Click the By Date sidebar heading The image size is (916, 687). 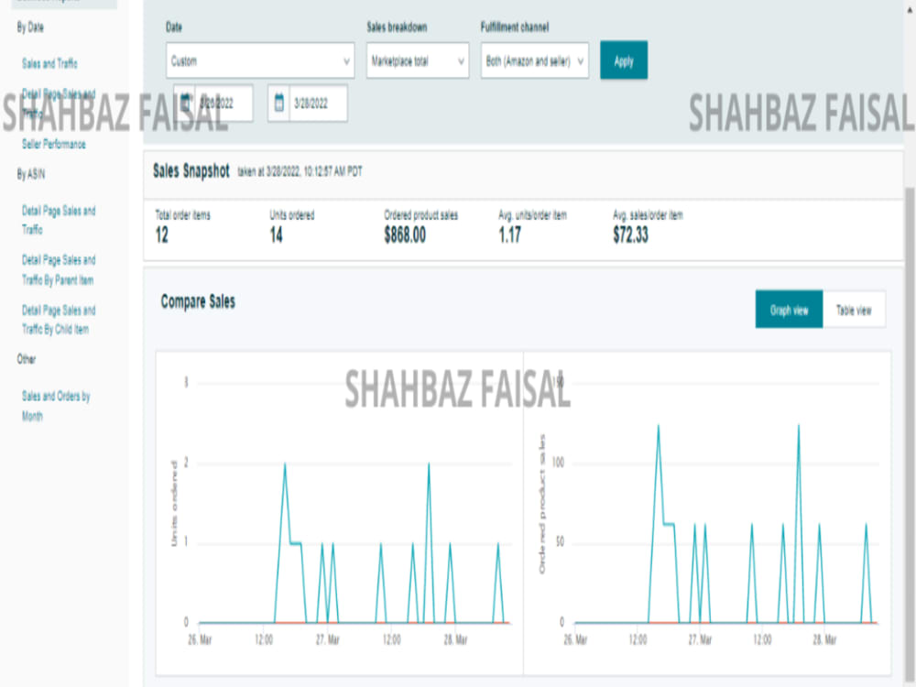point(30,27)
